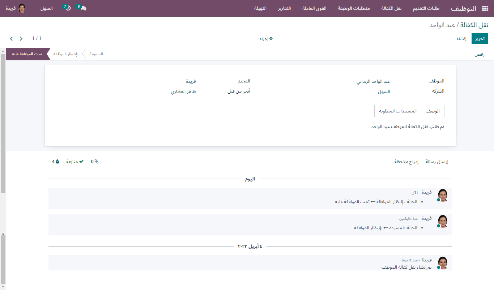Open the متطلبات الوظيفة menu
494x290 pixels.
point(354,8)
